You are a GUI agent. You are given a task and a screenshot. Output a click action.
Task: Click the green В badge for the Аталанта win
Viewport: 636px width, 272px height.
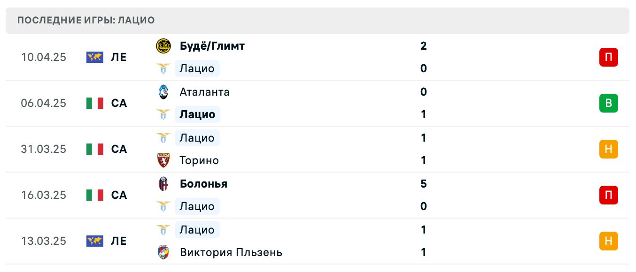[x=608, y=103]
